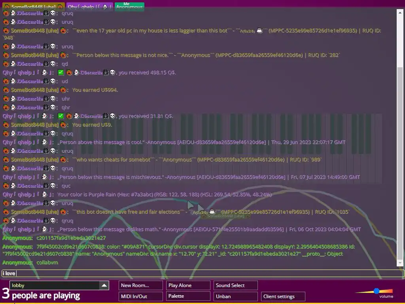
Task: Click the chat scrollbar down arrow
Action: point(400,263)
